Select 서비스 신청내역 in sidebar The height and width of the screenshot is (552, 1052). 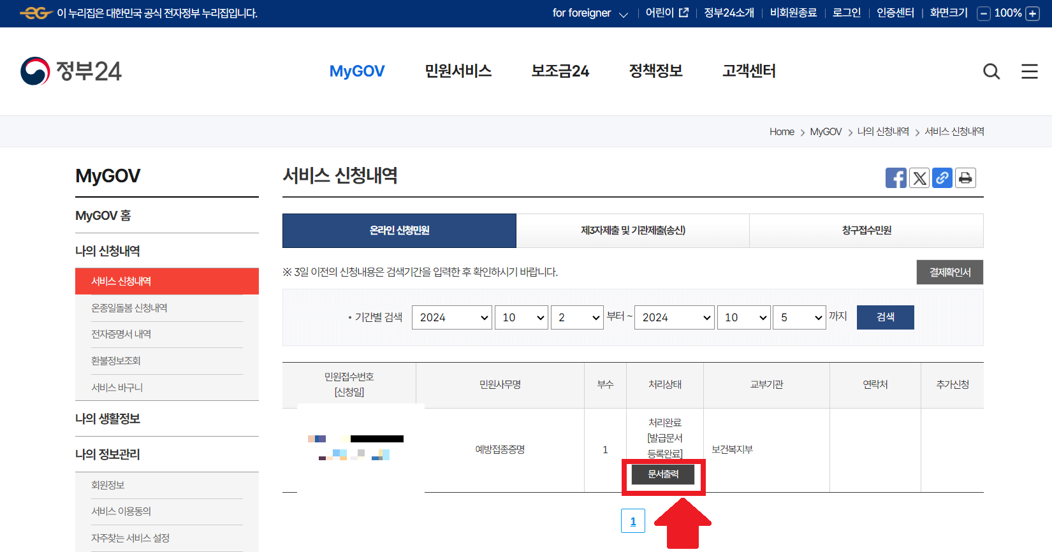pos(167,281)
